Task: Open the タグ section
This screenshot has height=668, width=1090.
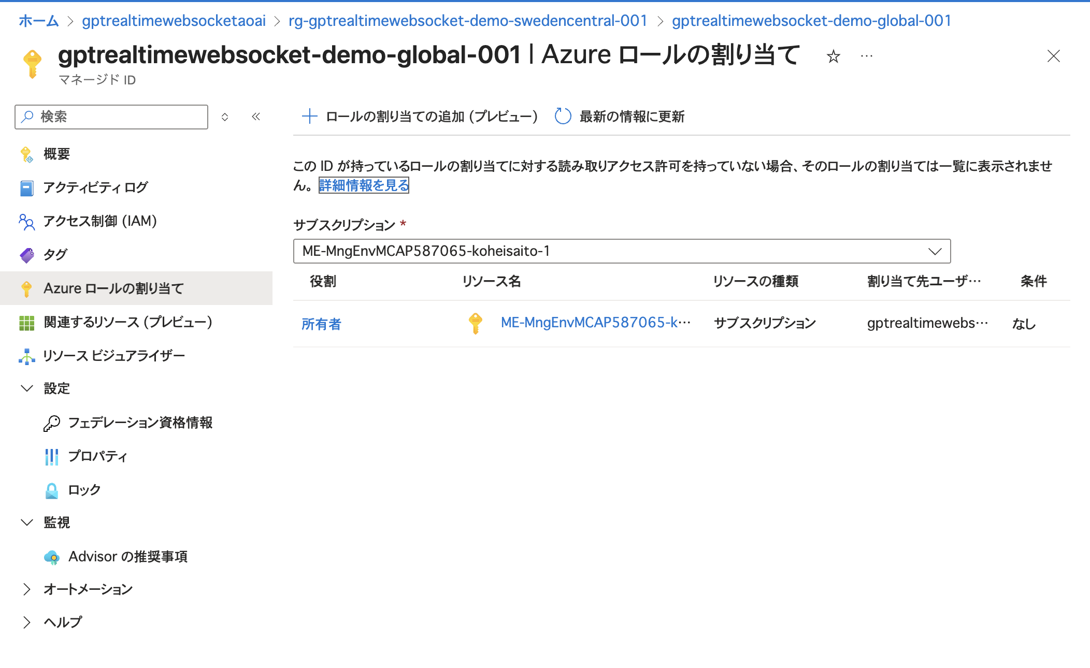Action: coord(55,254)
